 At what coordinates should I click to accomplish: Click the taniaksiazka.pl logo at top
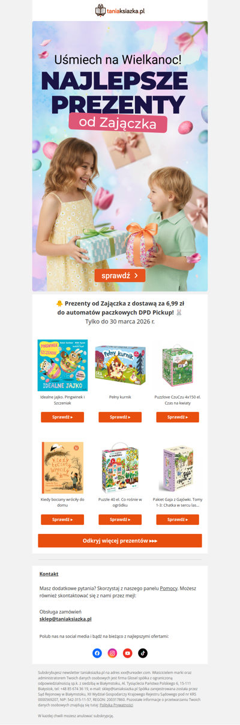point(120,10)
